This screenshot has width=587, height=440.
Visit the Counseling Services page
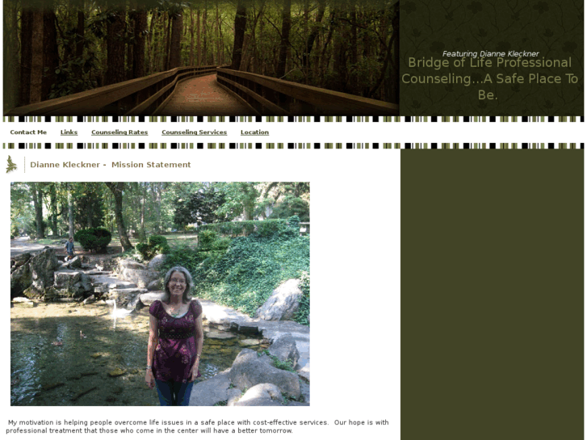tap(195, 132)
